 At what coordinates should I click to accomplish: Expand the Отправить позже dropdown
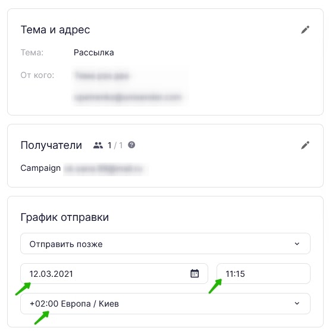tap(165, 243)
